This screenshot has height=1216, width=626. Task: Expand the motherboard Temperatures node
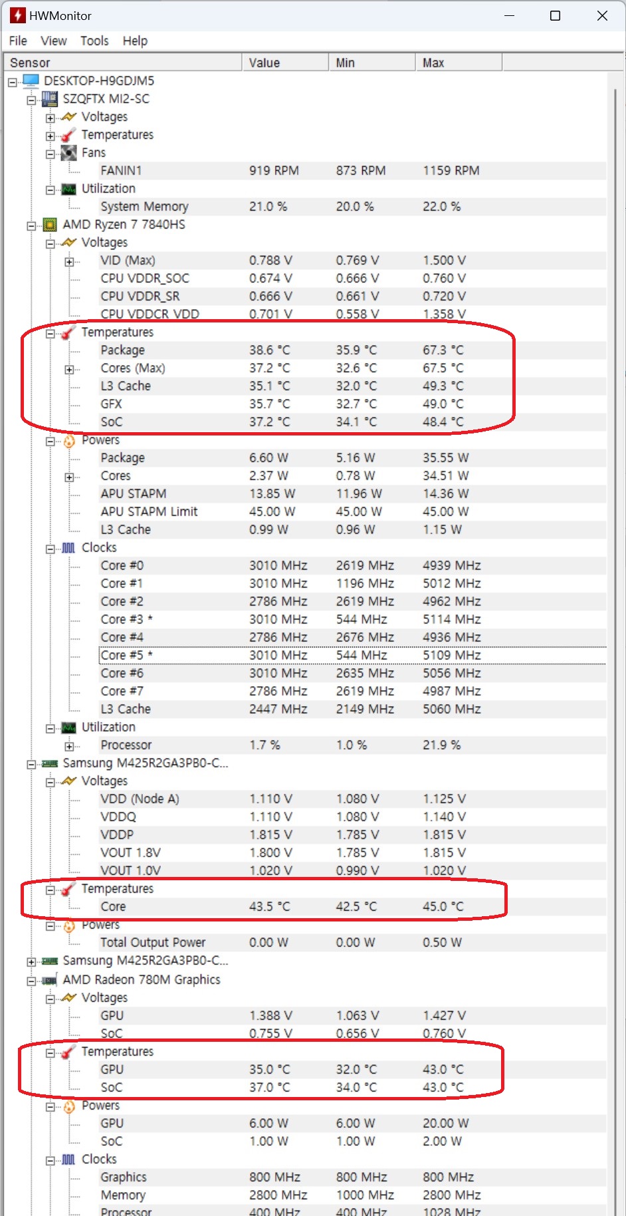(51, 136)
